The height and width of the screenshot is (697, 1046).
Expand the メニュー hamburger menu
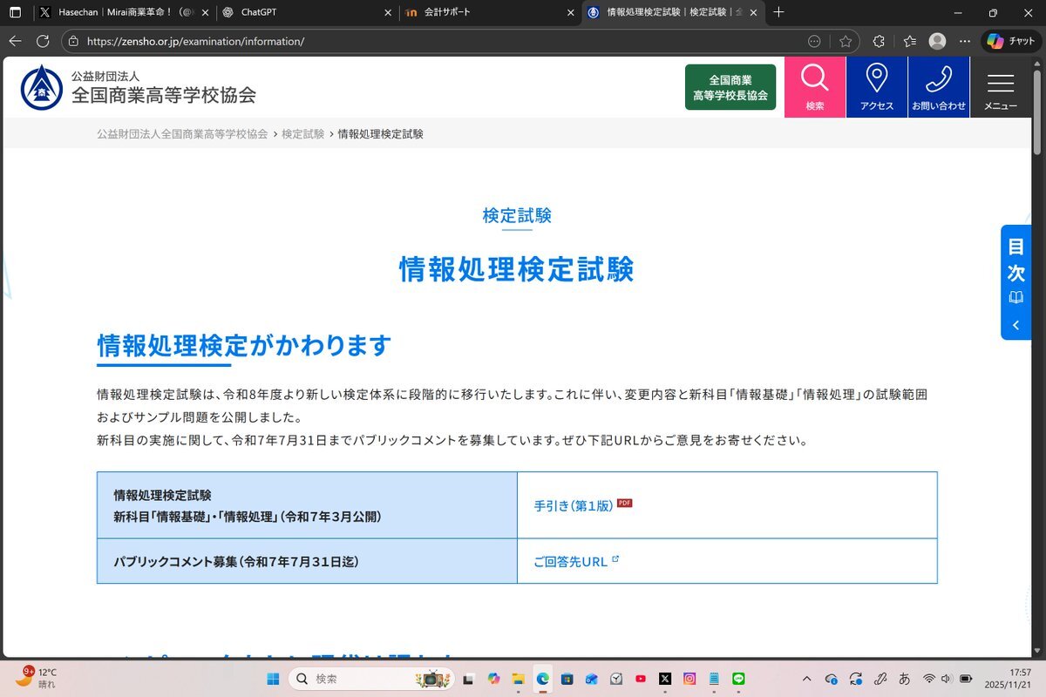point(1000,87)
